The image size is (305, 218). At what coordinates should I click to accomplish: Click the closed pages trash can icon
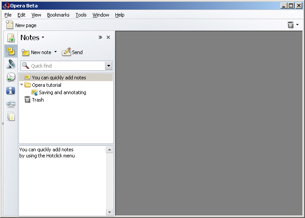[x=291, y=25]
